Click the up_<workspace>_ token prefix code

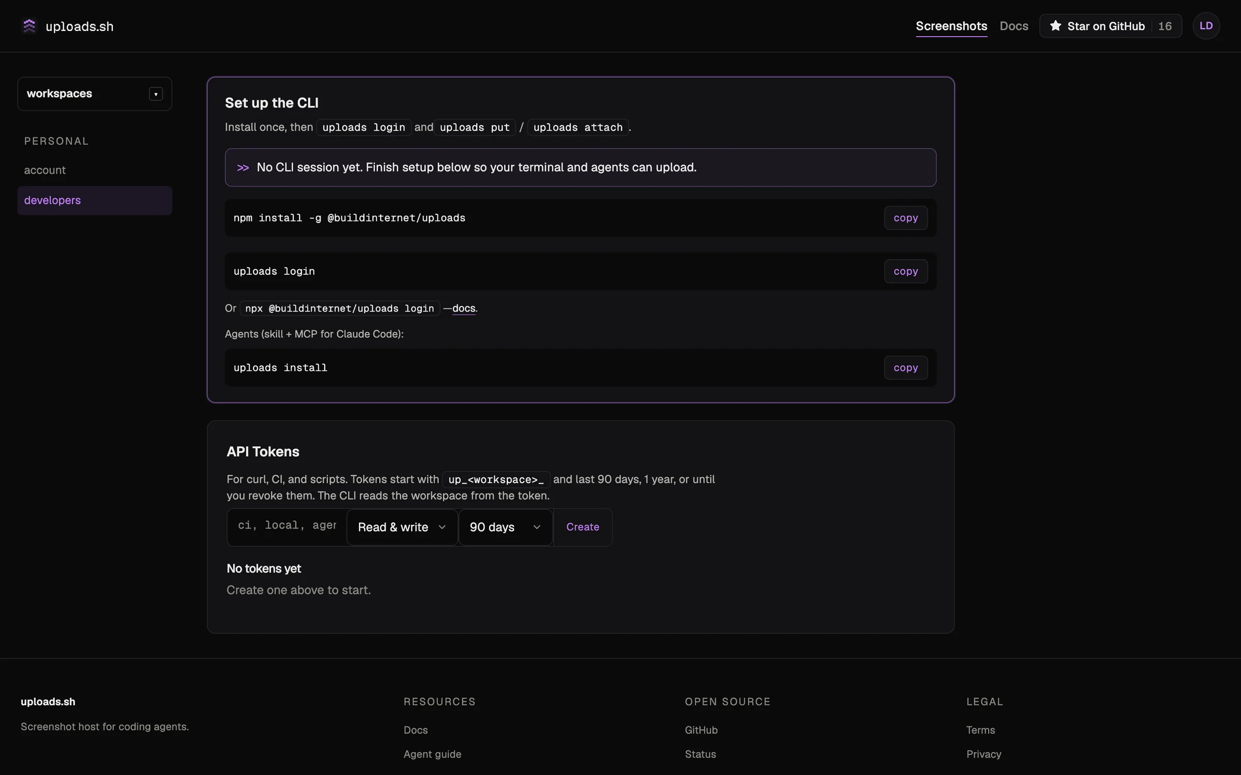(496, 479)
